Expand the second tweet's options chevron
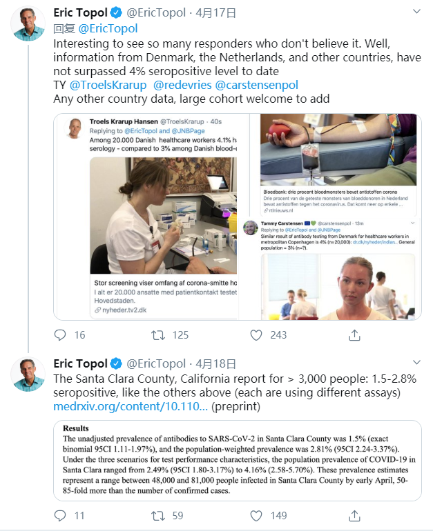 point(416,363)
